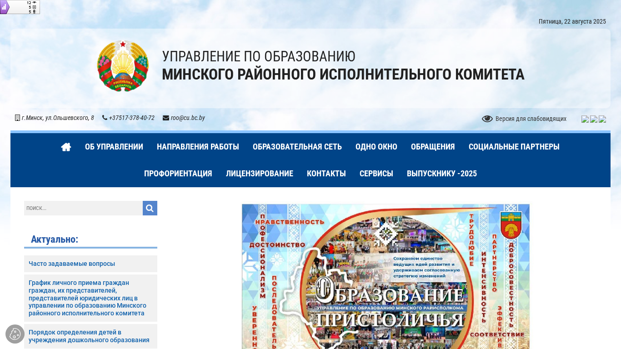Image resolution: width=621 pixels, height=349 pixels.
Task: Click the building address icon
Action: pyautogui.click(x=17, y=118)
